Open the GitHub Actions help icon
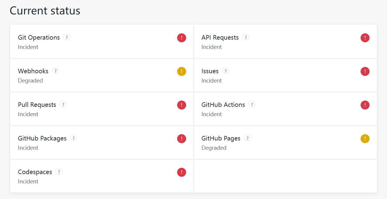This screenshot has width=387, height=199. tap(252, 104)
